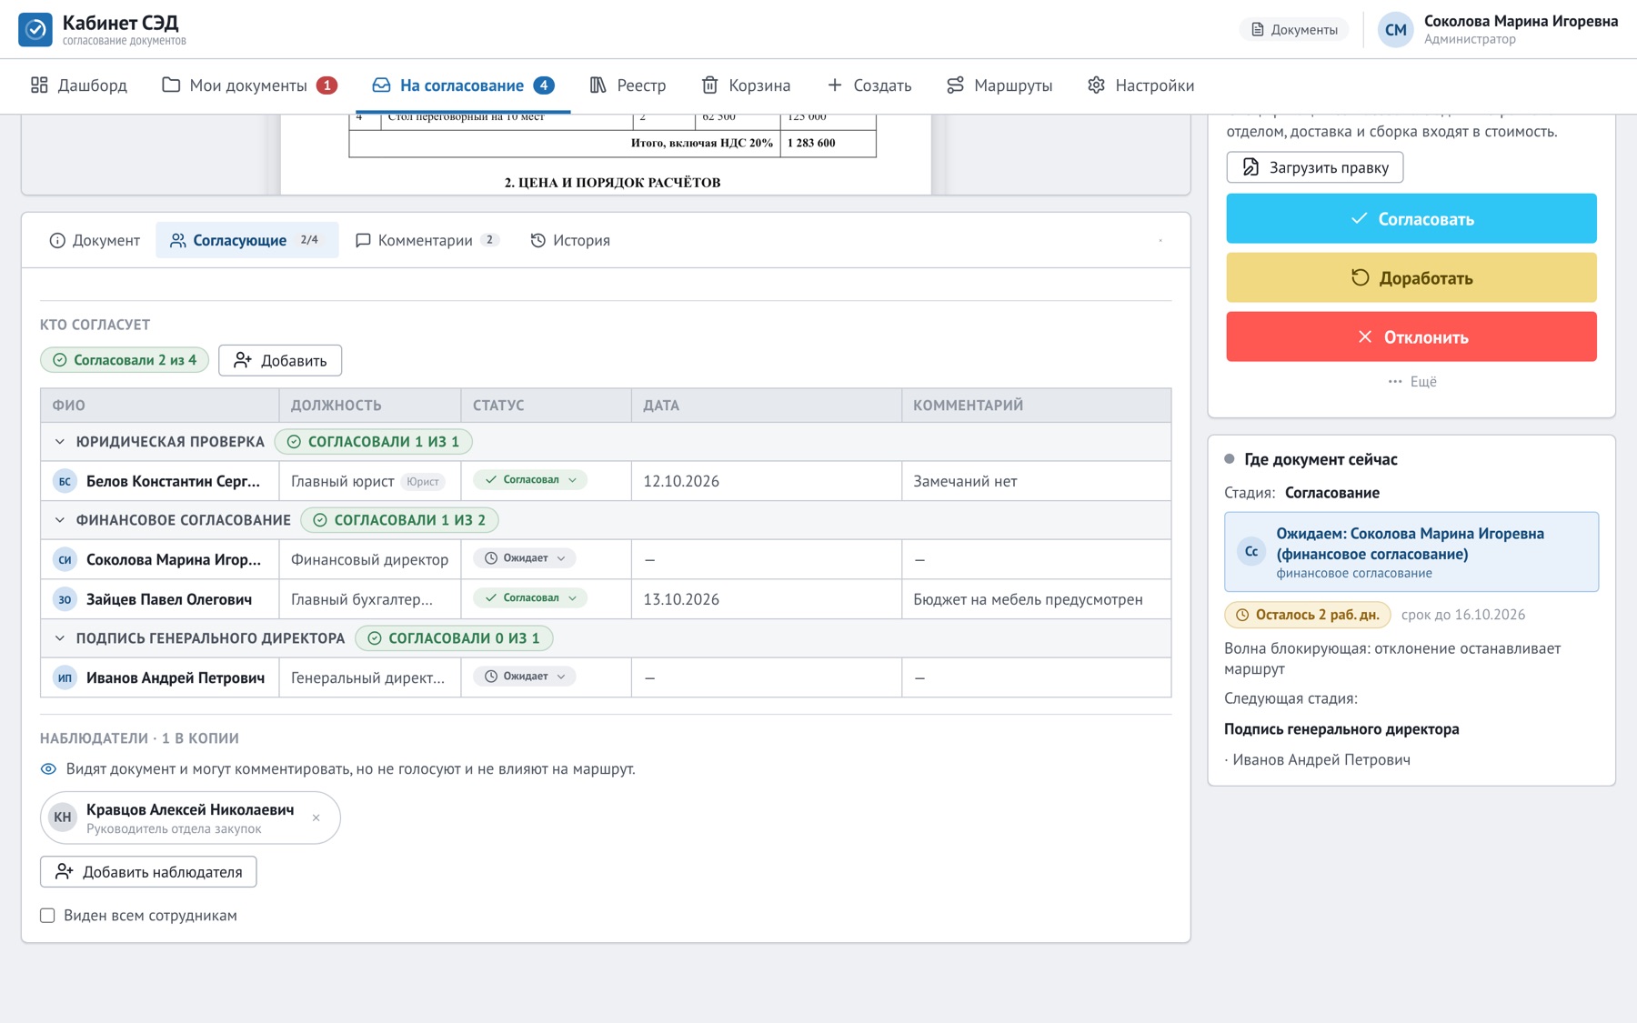Enable Виден всем сотрудникам checkbox
The height and width of the screenshot is (1023, 1637).
pos(47,916)
